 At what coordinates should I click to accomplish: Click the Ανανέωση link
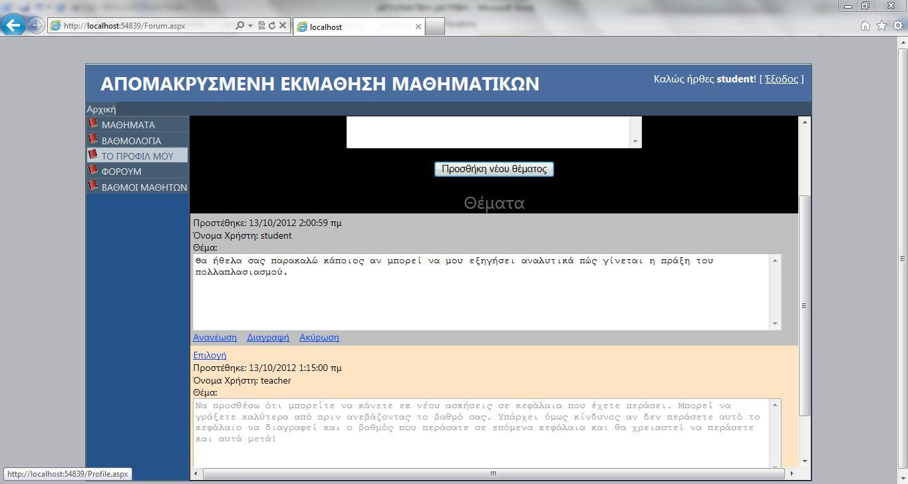(x=215, y=337)
